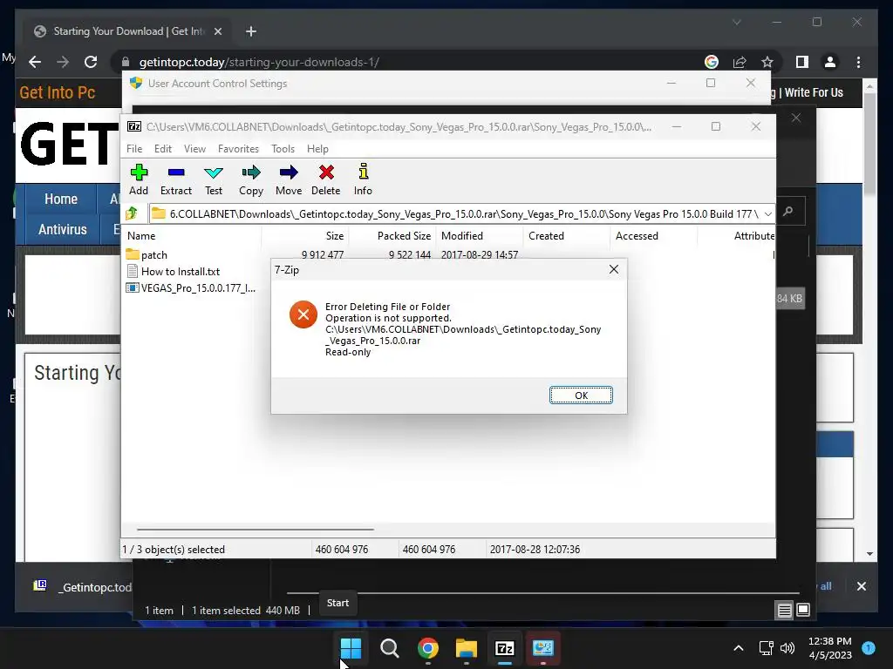Open the Favorites menu
Screen dimensions: 893x669
(238, 148)
